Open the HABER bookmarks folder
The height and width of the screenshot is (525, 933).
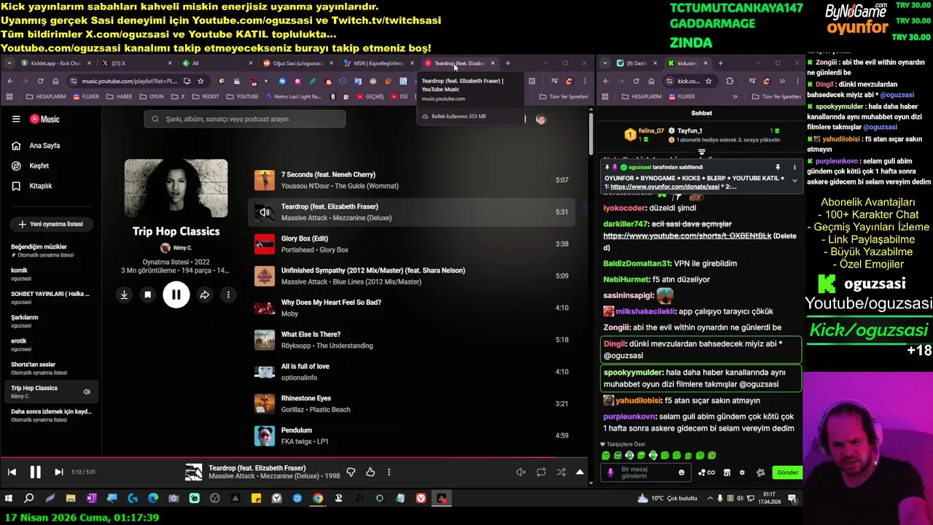[x=120, y=96]
